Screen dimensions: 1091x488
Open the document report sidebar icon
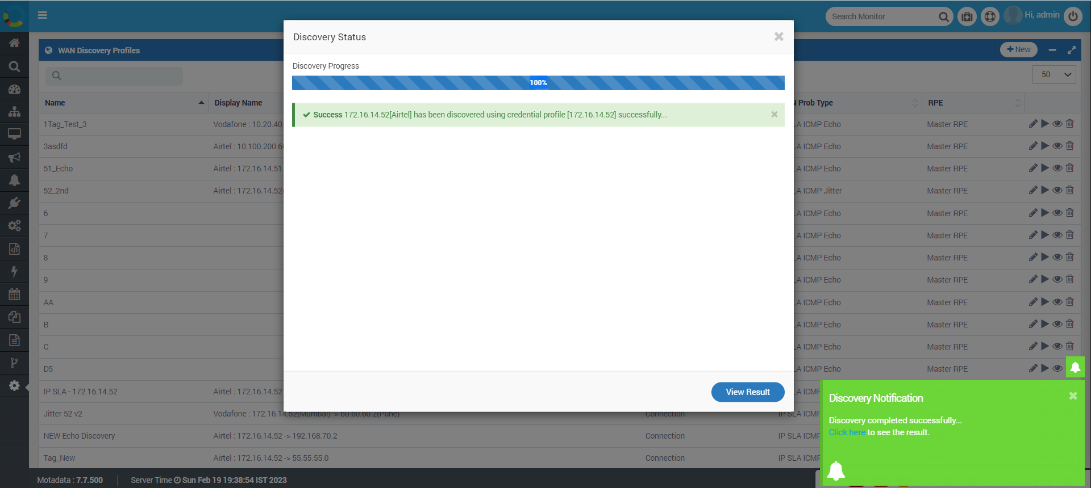click(x=14, y=340)
